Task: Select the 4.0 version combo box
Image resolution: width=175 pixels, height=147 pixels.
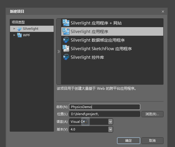Action: pos(91,129)
